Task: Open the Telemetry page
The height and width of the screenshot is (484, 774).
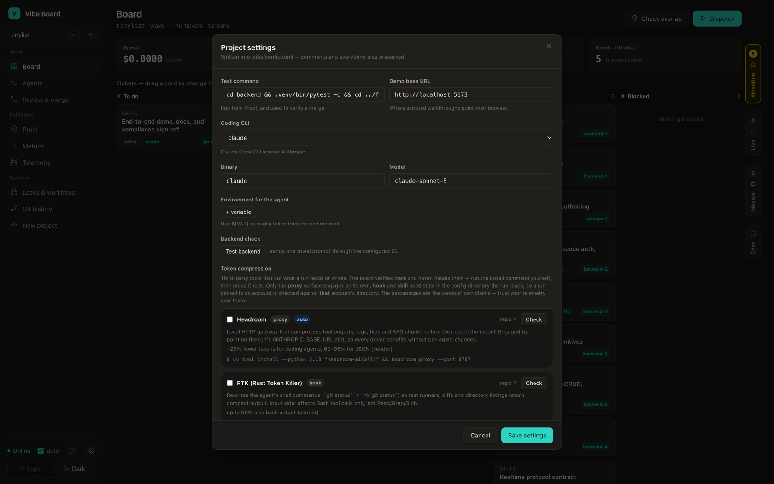Action: click(x=52, y=163)
